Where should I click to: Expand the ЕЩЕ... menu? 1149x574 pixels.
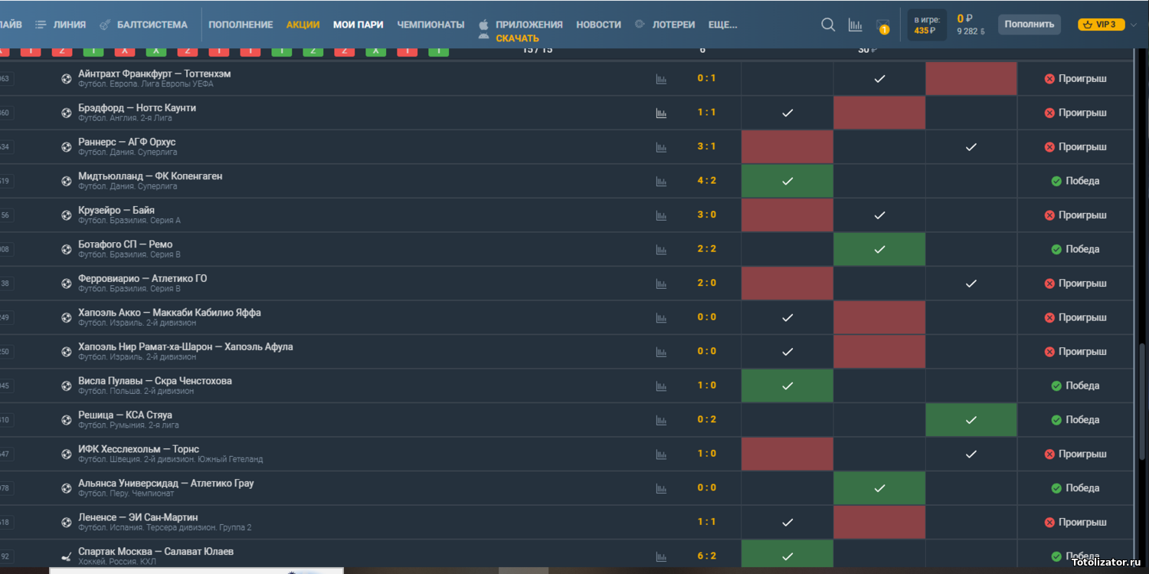(722, 25)
